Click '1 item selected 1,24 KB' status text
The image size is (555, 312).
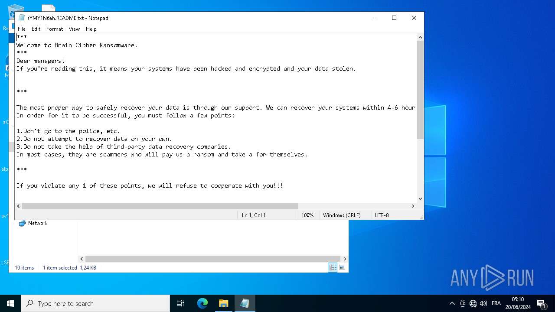click(x=69, y=268)
